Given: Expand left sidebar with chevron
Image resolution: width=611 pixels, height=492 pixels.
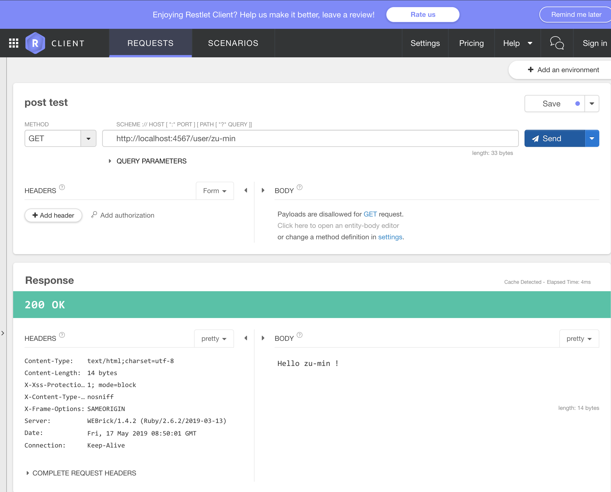Looking at the screenshot, I should 3,333.
